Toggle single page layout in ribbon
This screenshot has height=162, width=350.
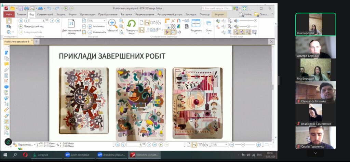click(141, 22)
